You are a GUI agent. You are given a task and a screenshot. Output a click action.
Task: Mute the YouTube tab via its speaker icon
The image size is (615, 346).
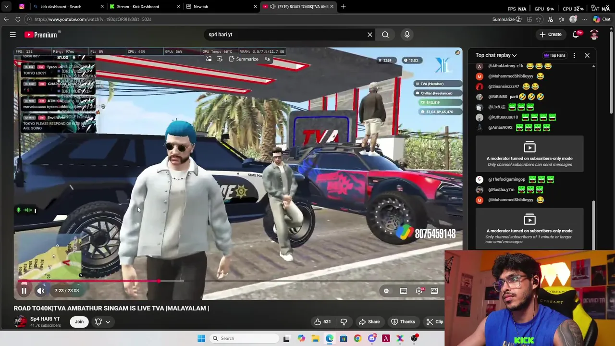[273, 7]
